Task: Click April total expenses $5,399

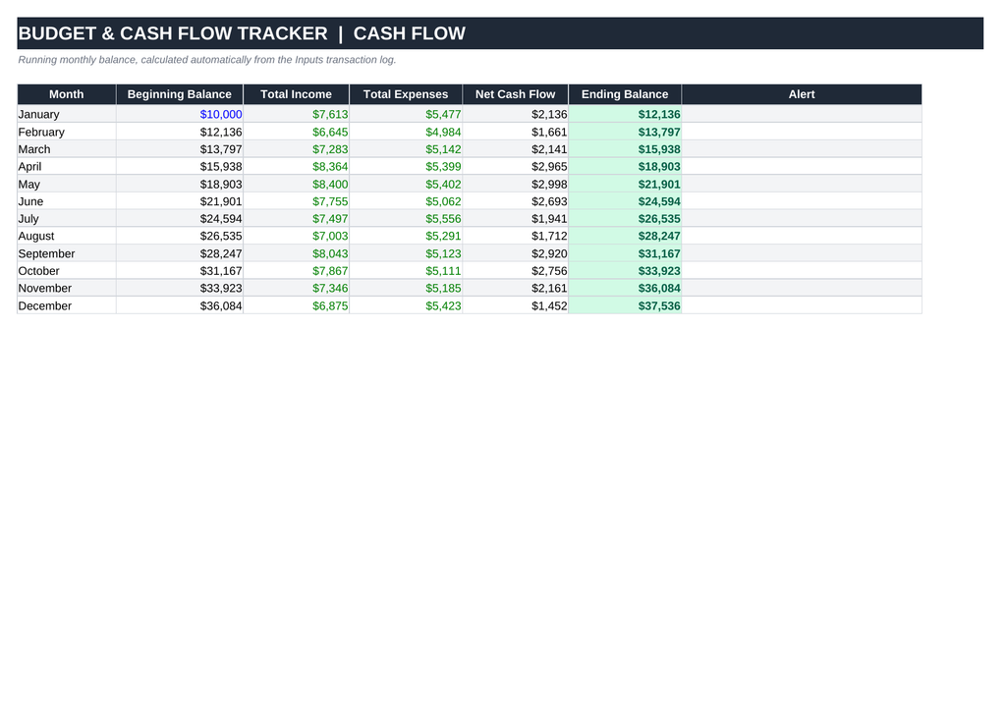Action: tap(406, 167)
